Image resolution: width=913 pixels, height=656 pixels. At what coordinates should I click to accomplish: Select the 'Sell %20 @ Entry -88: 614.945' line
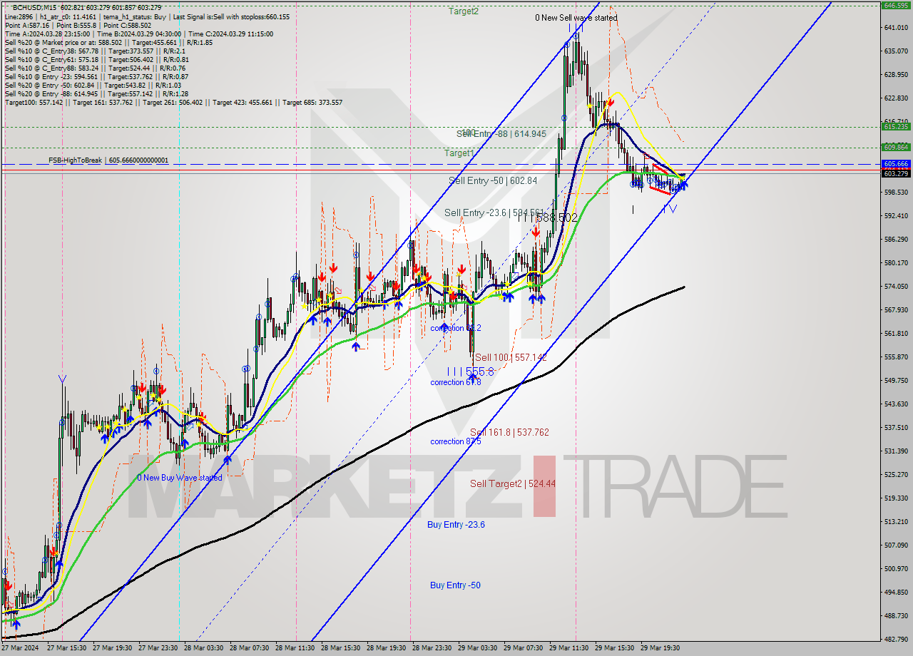[x=96, y=93]
